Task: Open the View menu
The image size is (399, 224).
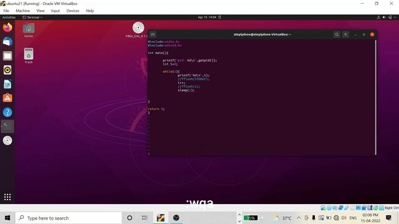Action: pyautogui.click(x=40, y=11)
